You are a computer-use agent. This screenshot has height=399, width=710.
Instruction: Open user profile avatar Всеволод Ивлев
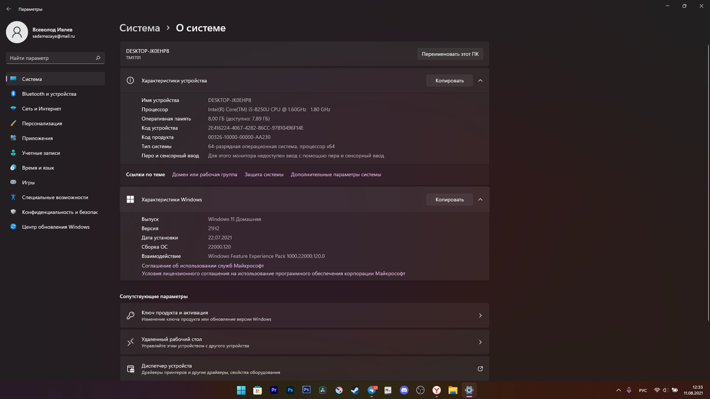coord(17,32)
